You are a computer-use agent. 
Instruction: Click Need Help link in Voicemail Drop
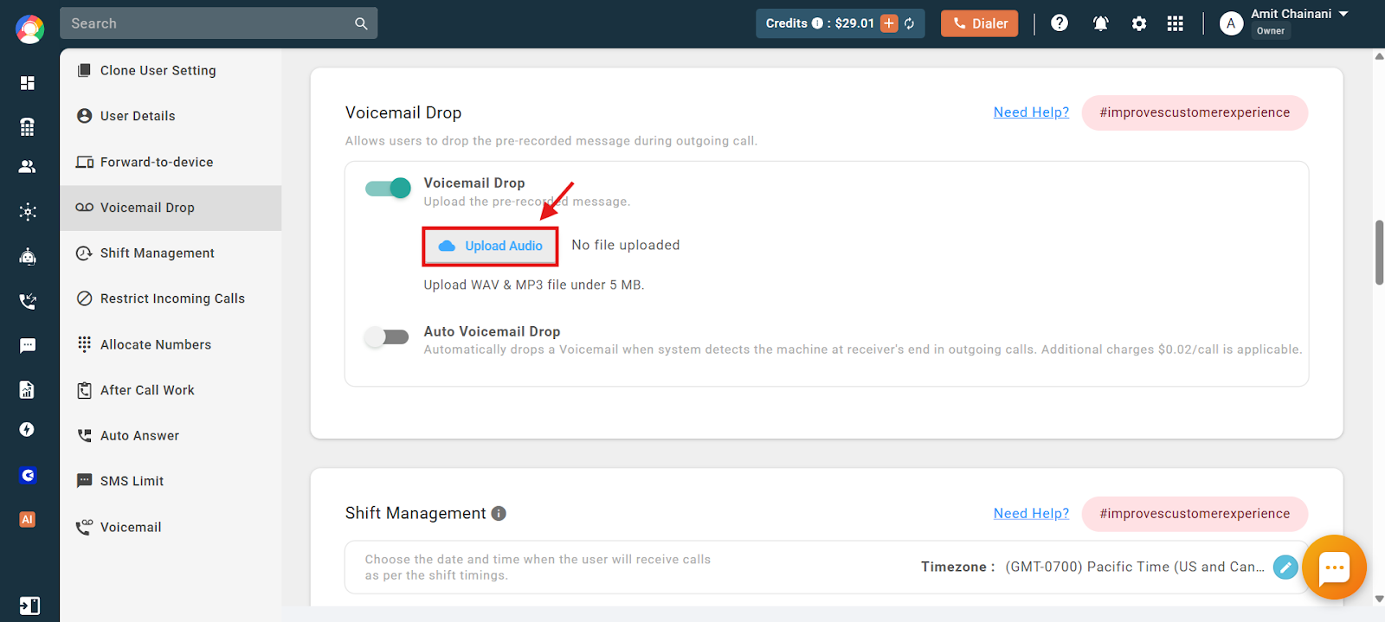pyautogui.click(x=1031, y=112)
